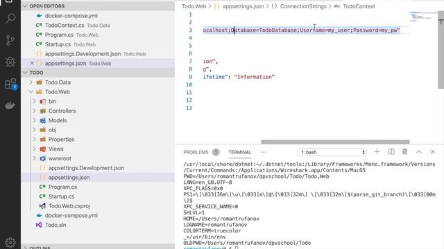Expand the Controllers folder

35,111
